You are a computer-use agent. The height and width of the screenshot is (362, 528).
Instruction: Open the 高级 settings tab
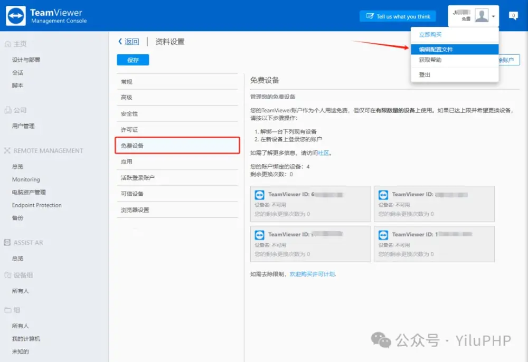pos(177,98)
